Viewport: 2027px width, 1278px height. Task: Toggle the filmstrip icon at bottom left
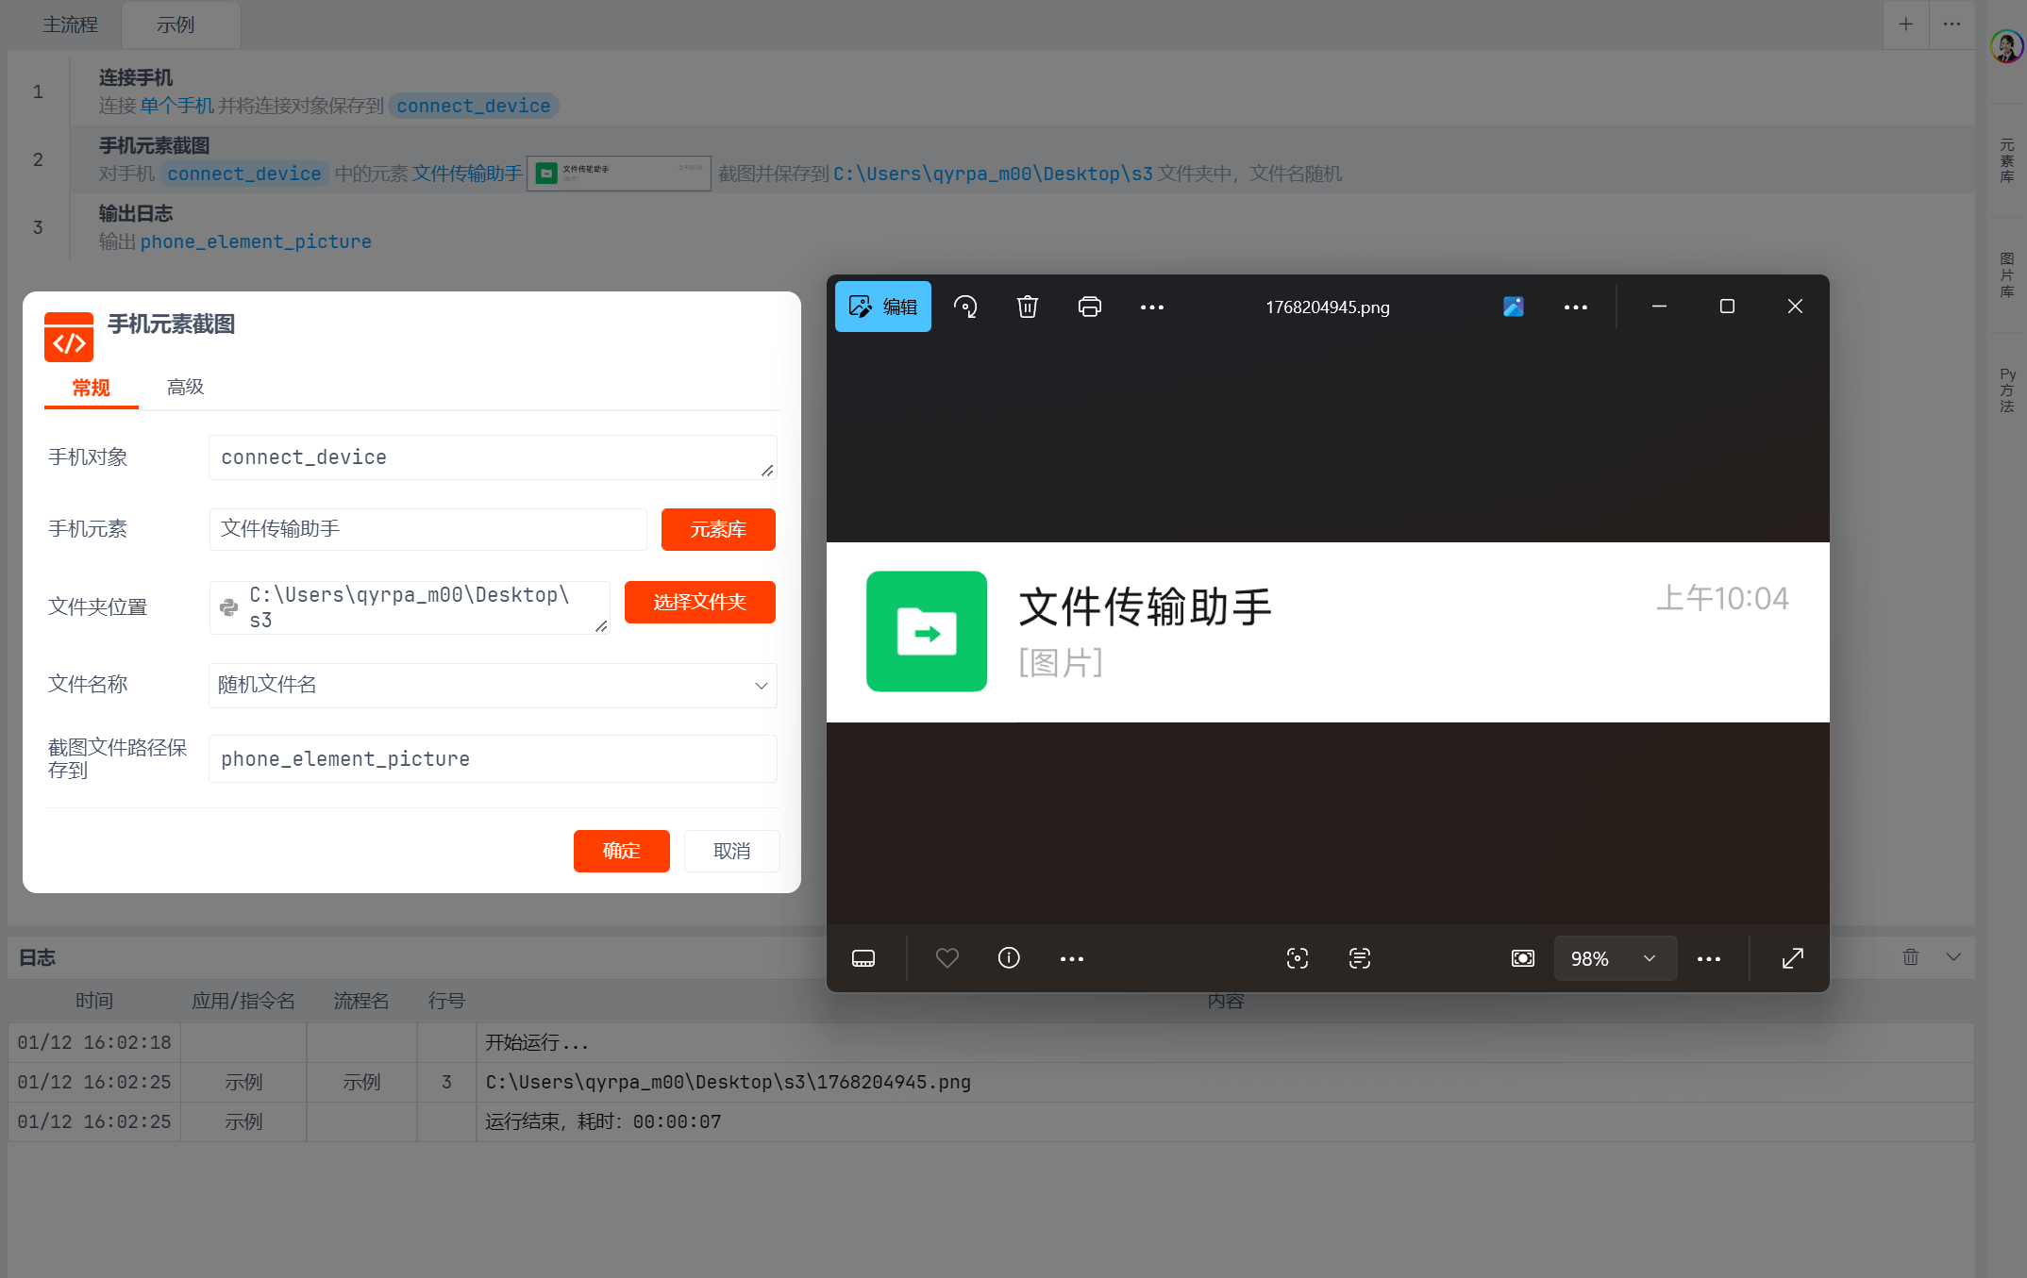click(863, 958)
